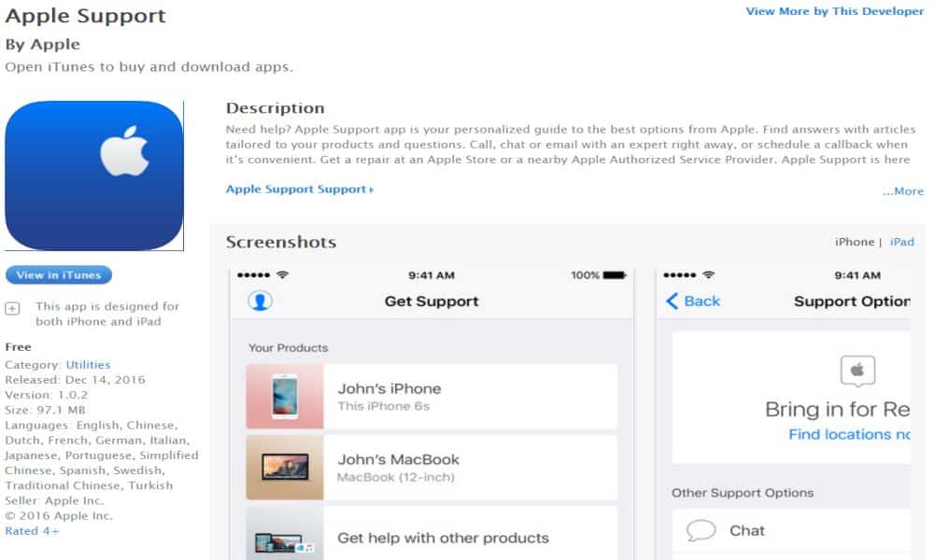Tap the Back chevron in Support Options screenshot
Image resolution: width=934 pixels, height=560 pixels.
[672, 301]
